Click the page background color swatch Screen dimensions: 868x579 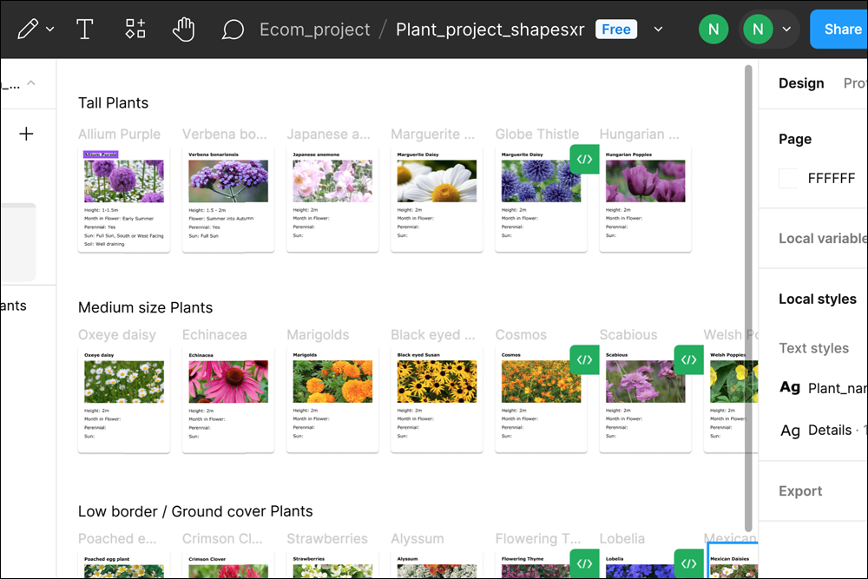tap(789, 178)
